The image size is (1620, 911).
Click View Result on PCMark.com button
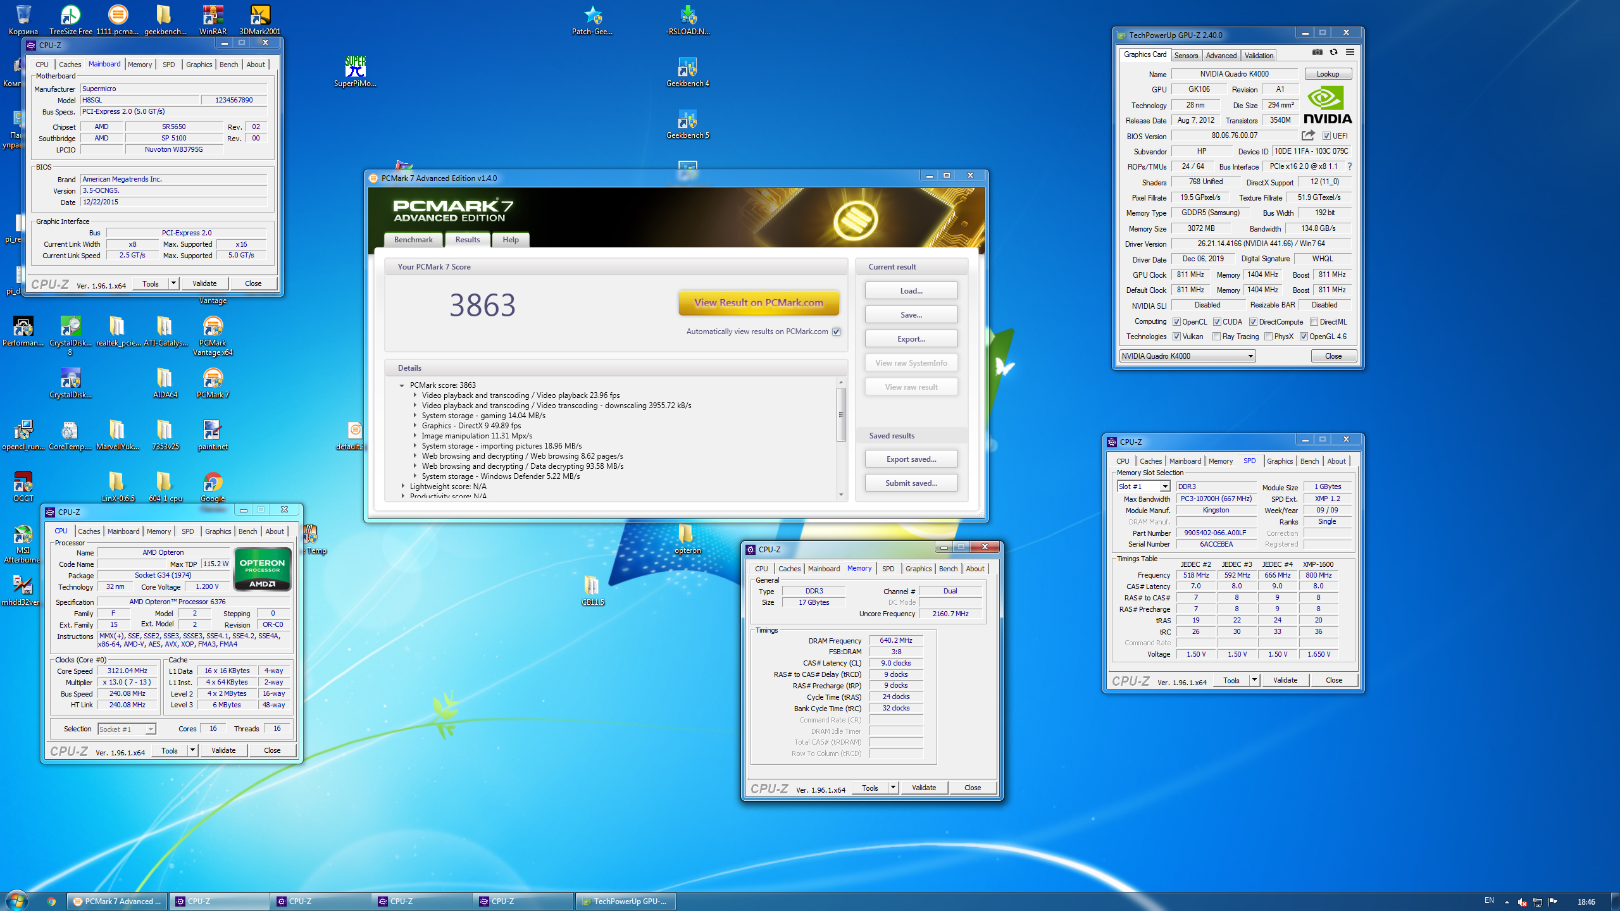point(759,303)
